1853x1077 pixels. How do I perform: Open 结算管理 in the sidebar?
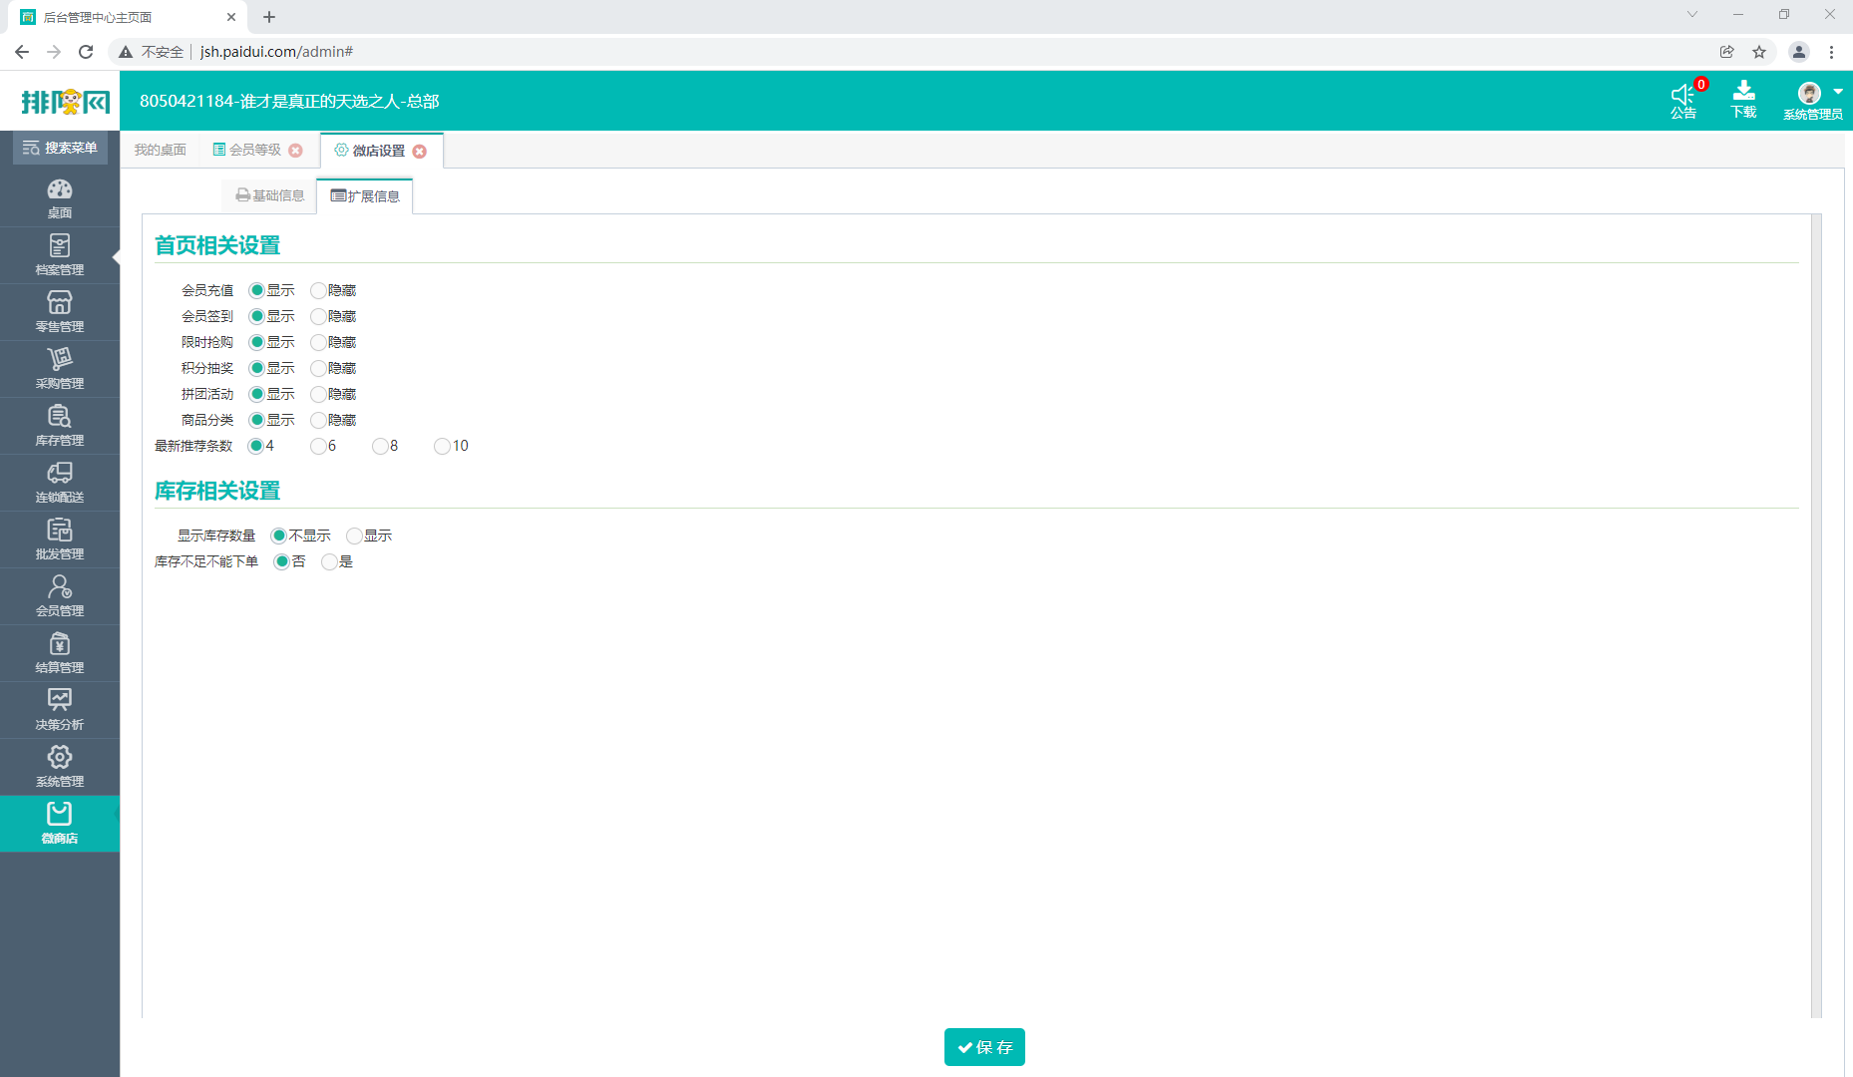tap(60, 653)
